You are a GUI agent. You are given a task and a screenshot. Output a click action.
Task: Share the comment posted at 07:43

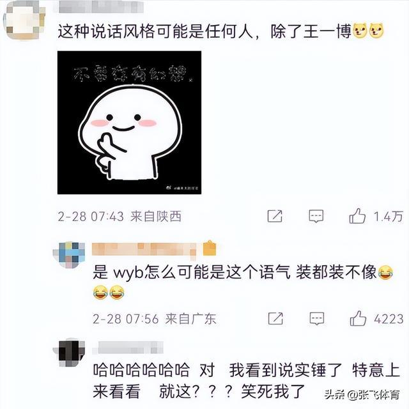point(275,216)
